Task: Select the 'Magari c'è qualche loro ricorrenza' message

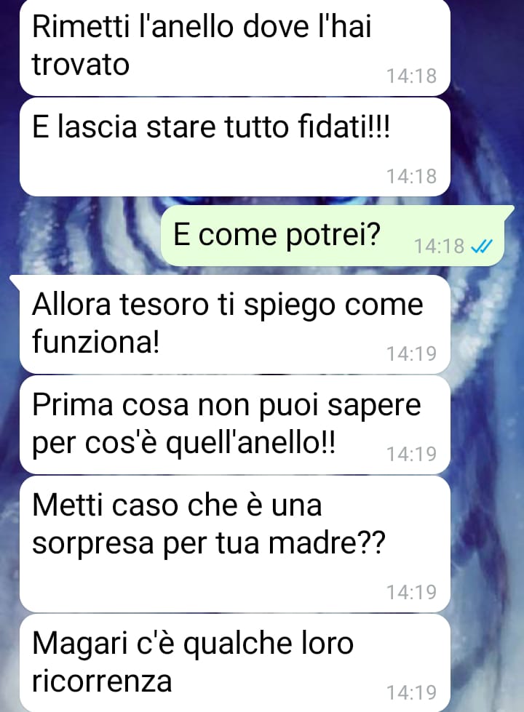Action: tap(235, 663)
